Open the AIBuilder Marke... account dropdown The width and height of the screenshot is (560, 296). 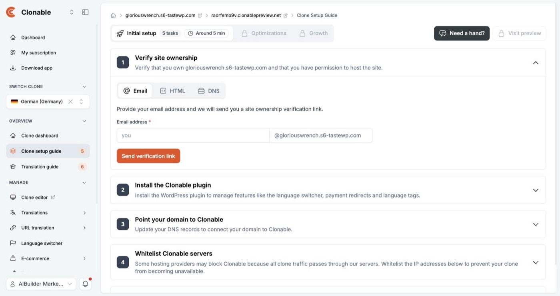click(x=41, y=284)
